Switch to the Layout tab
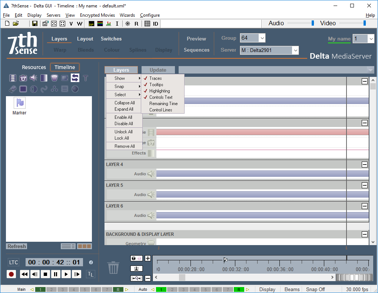This screenshot has width=378, height=293. click(x=85, y=39)
